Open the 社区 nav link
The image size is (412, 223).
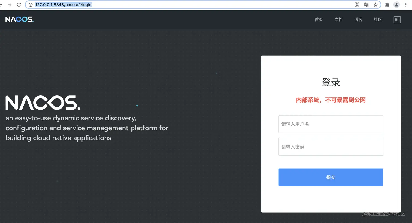click(378, 20)
